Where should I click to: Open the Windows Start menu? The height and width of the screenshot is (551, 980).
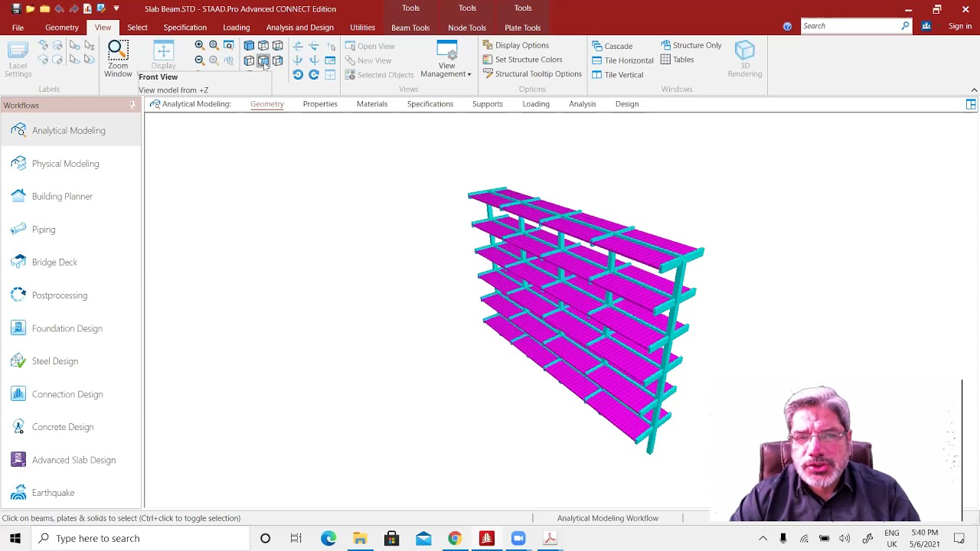click(x=15, y=538)
